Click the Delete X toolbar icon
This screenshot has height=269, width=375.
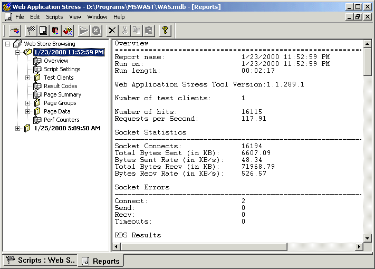click(x=112, y=31)
